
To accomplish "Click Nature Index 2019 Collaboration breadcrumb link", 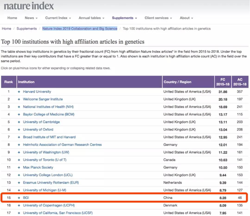I will coord(80,28).
